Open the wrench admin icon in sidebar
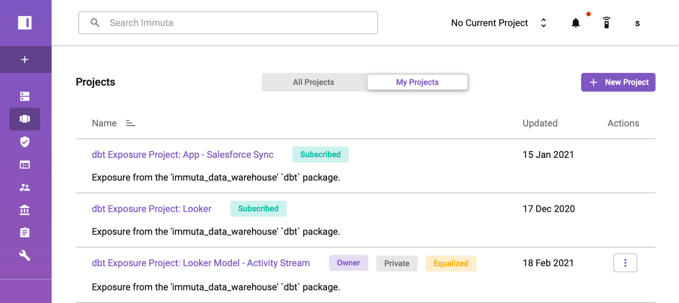Viewport: 679px width, 303px height. point(25,256)
